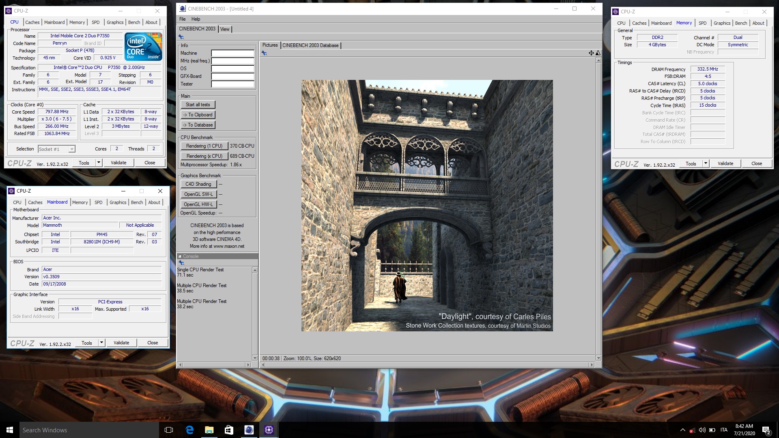Screen dimensions: 779x438
Task: Run Rendering (1 CPU) benchmark
Action: point(204,146)
